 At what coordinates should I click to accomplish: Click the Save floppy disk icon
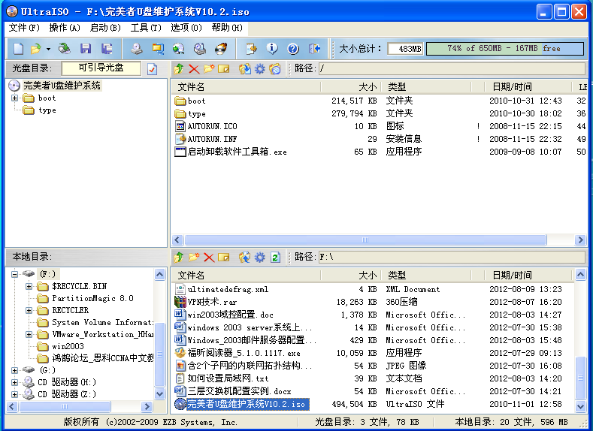pos(86,48)
